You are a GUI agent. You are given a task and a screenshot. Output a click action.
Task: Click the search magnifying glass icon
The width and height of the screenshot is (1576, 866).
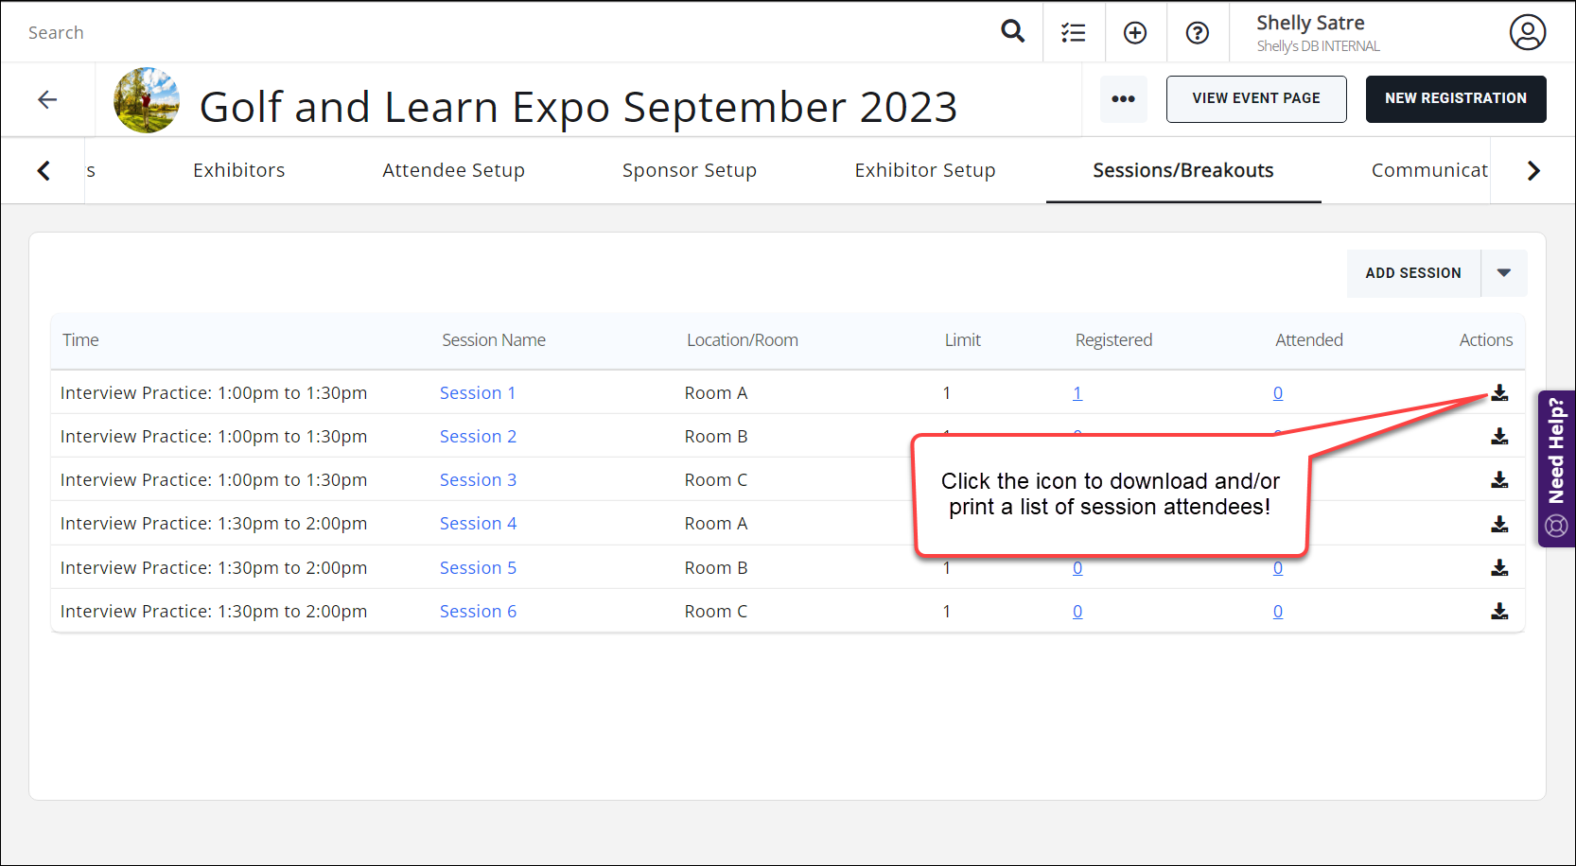(1012, 31)
